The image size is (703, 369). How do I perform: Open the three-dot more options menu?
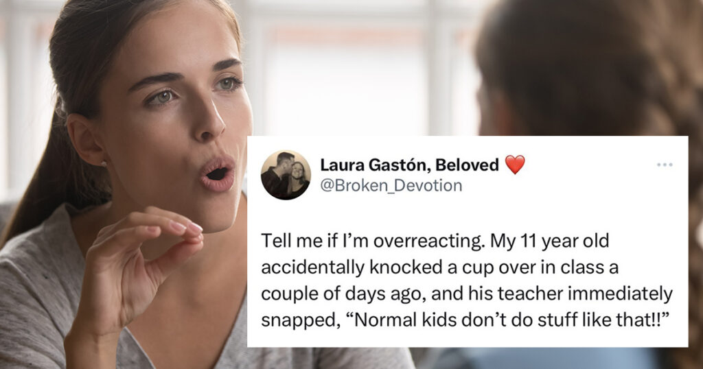tap(665, 165)
